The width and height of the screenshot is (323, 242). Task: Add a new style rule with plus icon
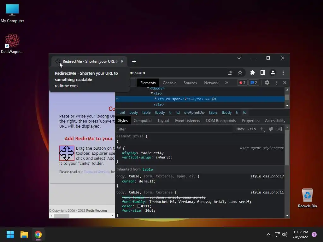click(x=262, y=129)
